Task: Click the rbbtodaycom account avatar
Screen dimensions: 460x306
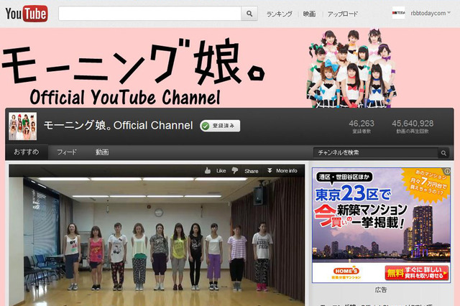Action: (x=398, y=13)
